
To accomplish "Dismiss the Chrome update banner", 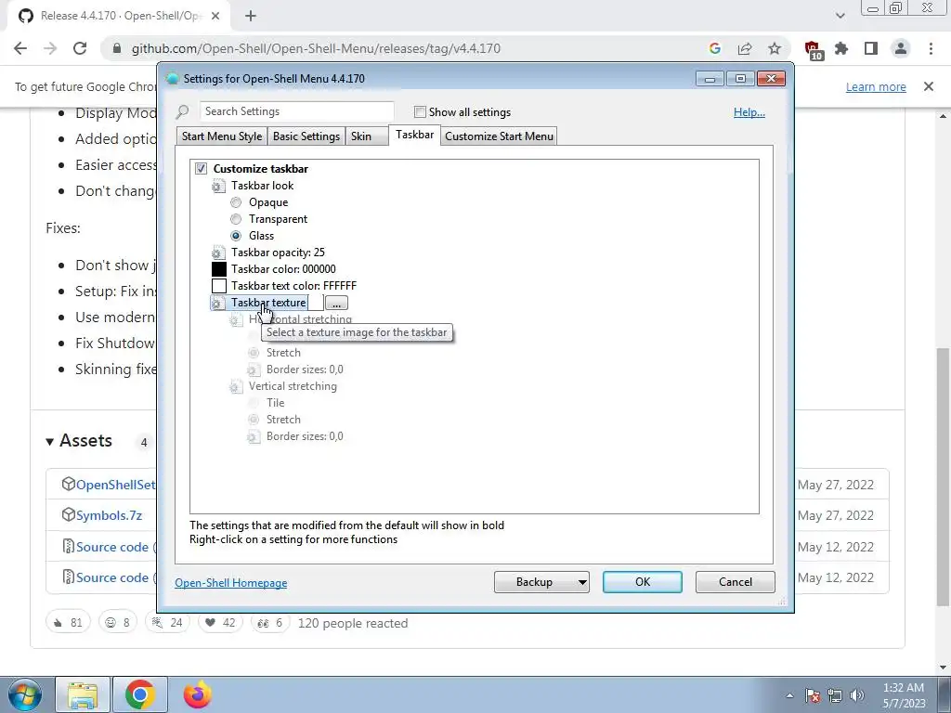I will [x=929, y=86].
